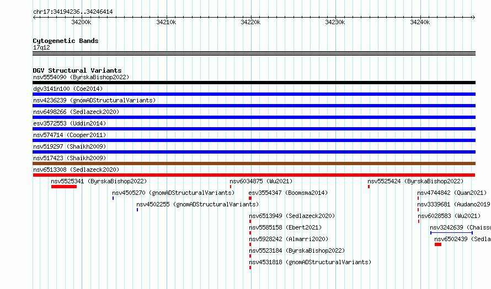Click the red nsv6513308 variant bar
Image resolution: width=491 pixels, height=289 pixels.
[254, 175]
